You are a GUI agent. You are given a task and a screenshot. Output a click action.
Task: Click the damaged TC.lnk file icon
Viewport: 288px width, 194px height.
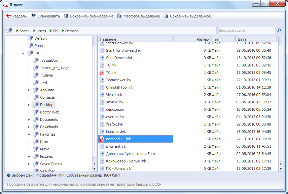102,72
